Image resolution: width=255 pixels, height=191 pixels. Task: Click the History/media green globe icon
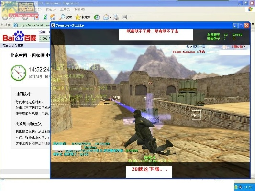pos(97,17)
